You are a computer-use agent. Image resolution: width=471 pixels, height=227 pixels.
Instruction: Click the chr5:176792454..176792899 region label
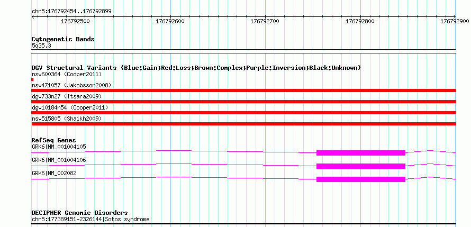(71, 12)
